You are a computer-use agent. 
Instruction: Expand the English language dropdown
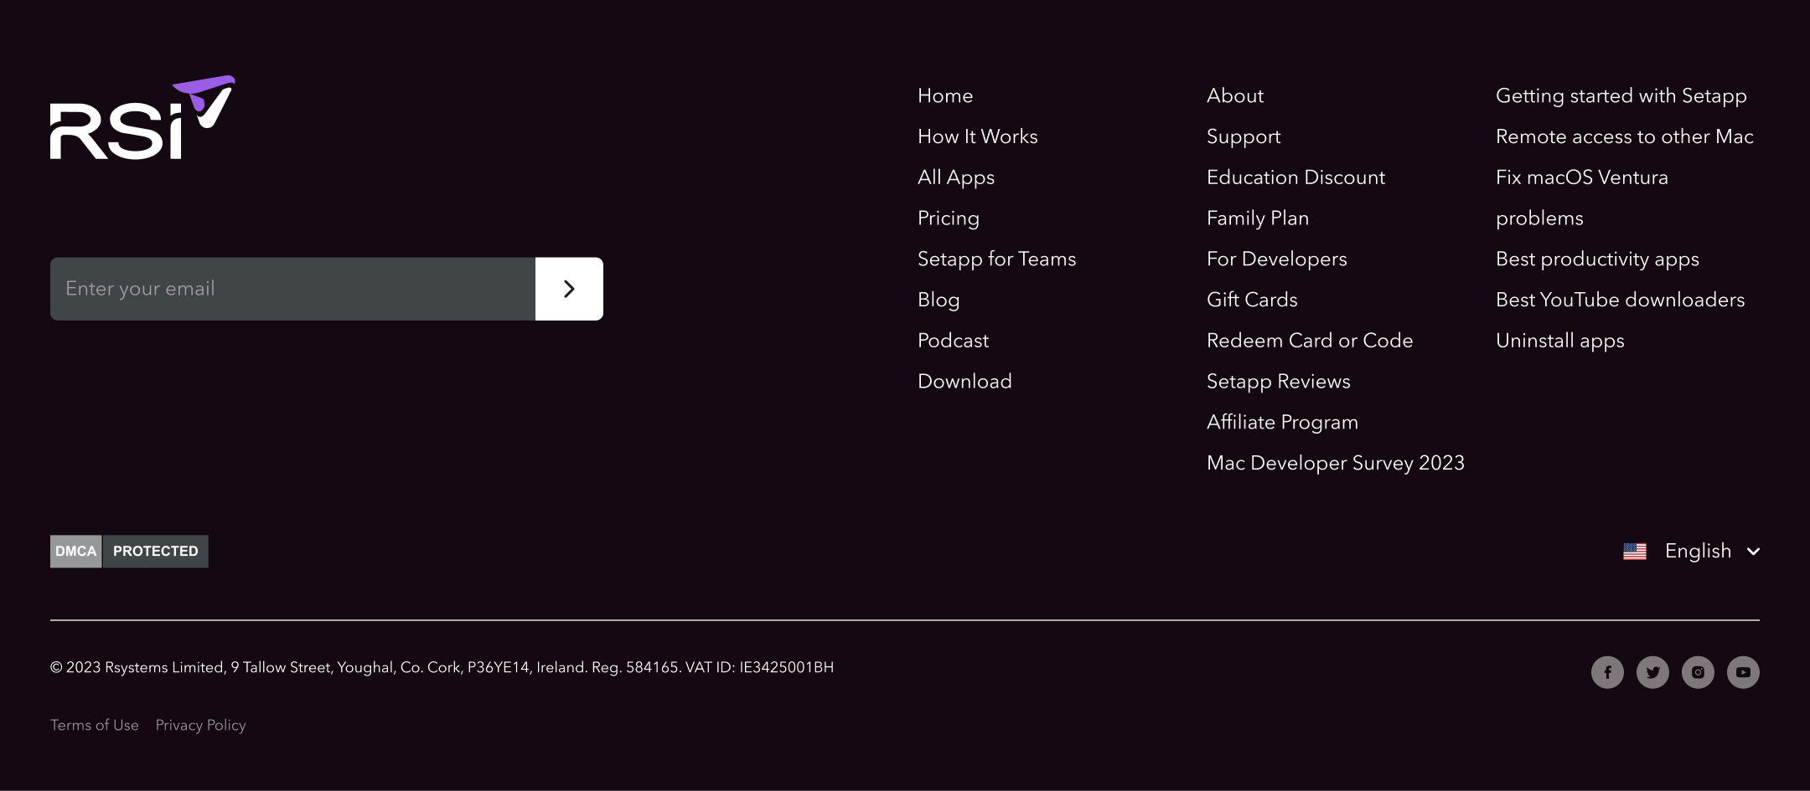click(x=1709, y=552)
